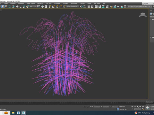Click the Render Production teapot icon
This screenshot has width=154, height=115.
pos(118,6)
